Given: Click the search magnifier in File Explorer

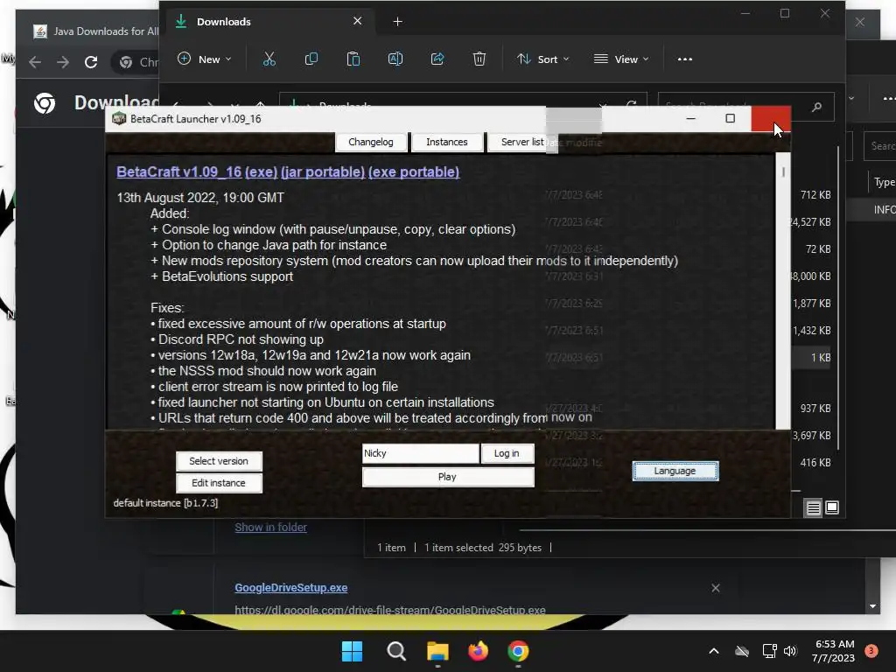Looking at the screenshot, I should [x=816, y=106].
